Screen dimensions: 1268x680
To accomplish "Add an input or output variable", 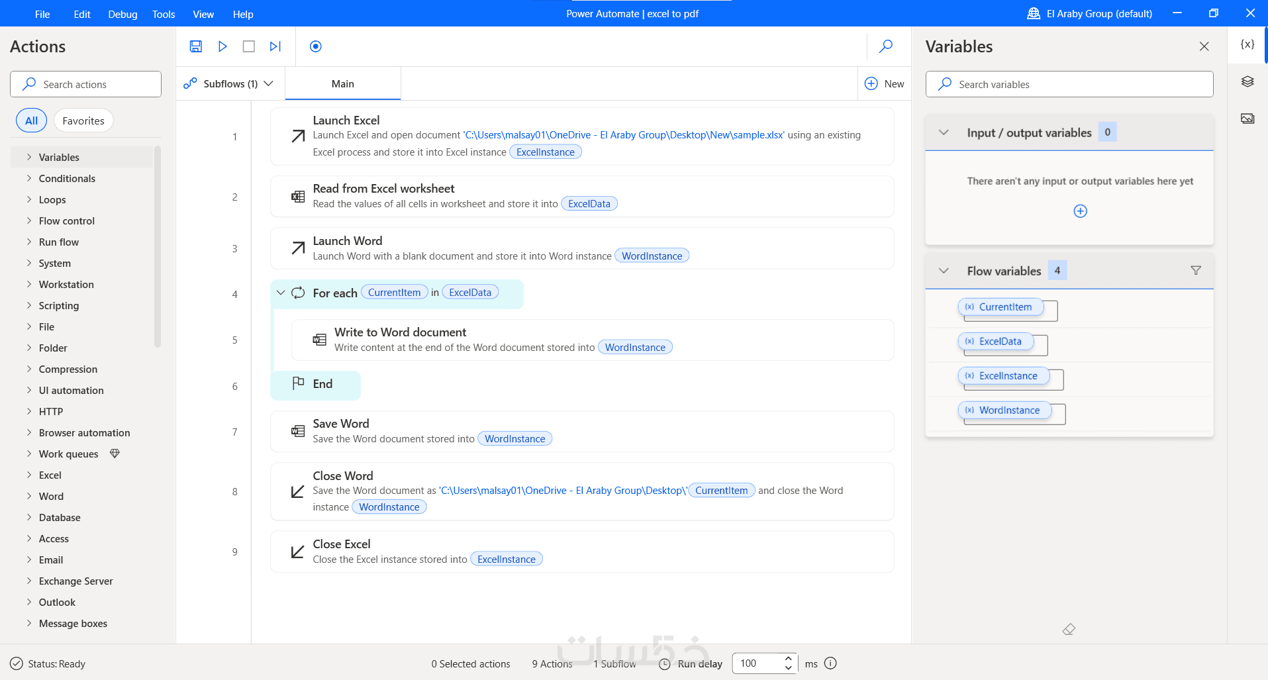I will (1081, 211).
